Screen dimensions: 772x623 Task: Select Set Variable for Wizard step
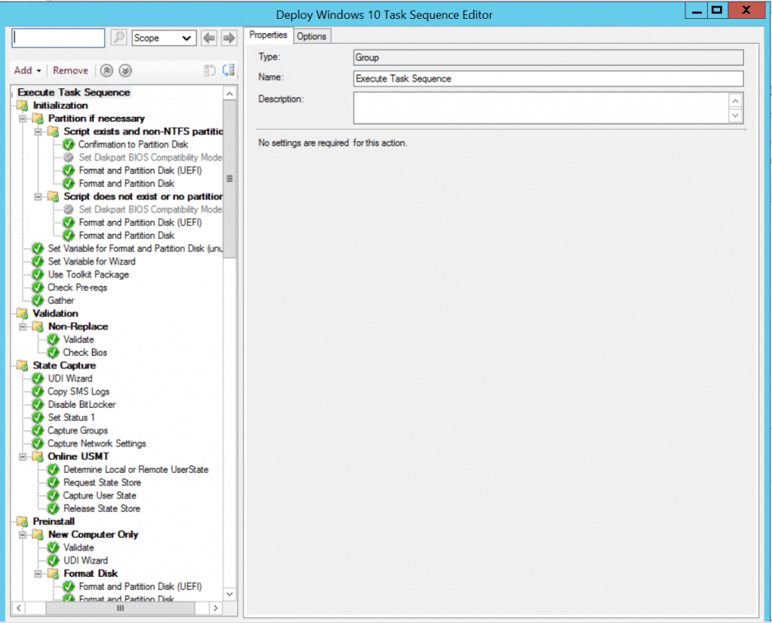click(91, 262)
